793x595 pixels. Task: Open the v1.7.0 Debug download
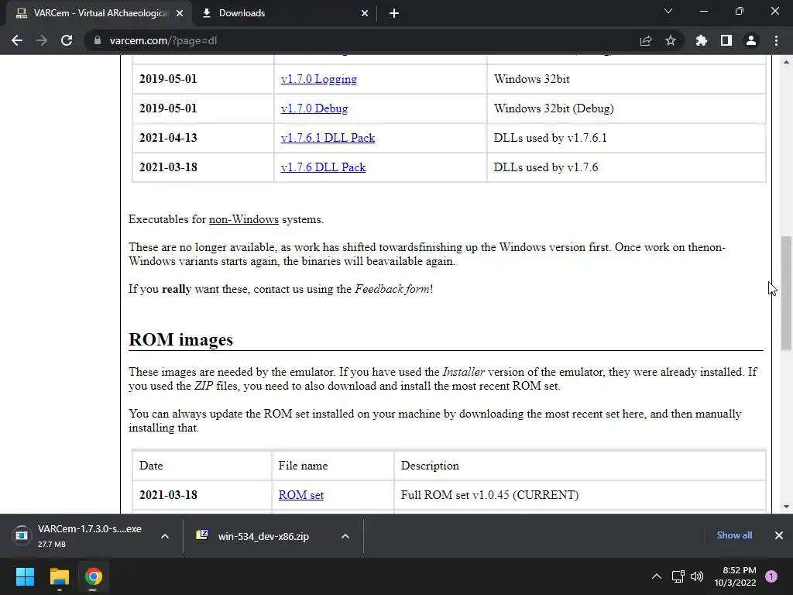click(x=314, y=108)
